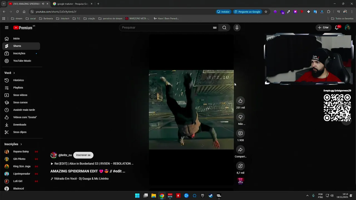356x200 pixels.
Task: Open Lofi Girl channel
Action: click(x=21, y=181)
